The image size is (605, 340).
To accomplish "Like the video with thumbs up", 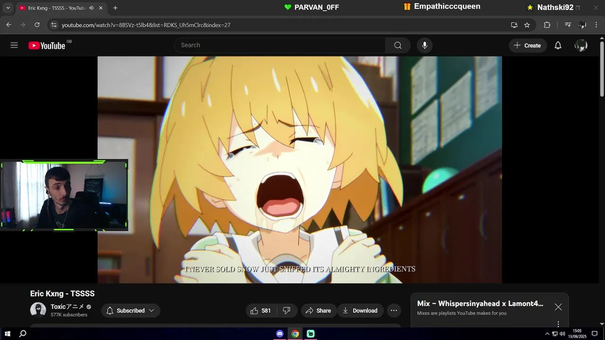I will [x=260, y=310].
